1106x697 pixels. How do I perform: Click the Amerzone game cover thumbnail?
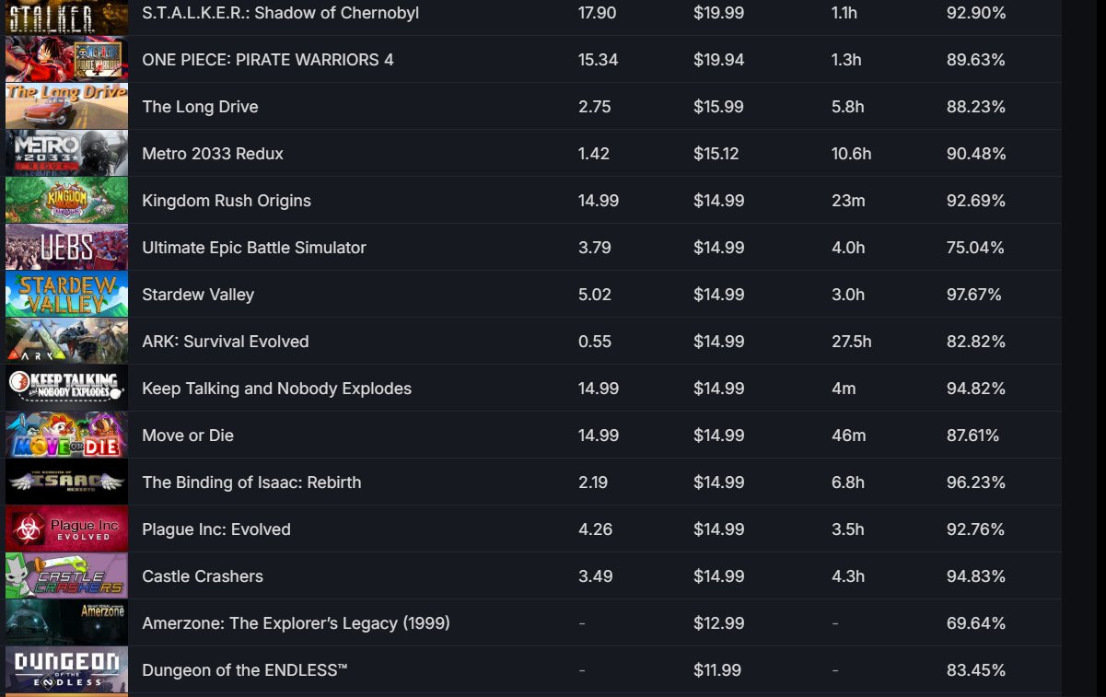pos(66,623)
